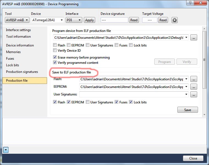Open the Memories page

pyautogui.click(x=13, y=52)
